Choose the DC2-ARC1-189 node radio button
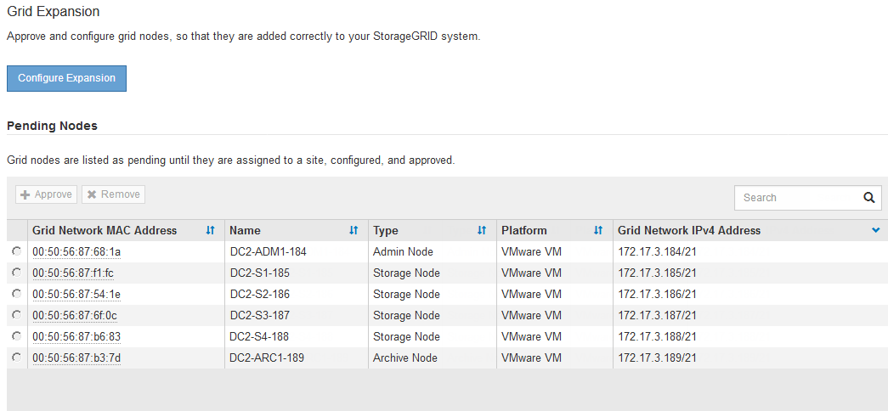This screenshot has width=888, height=411. 17,358
